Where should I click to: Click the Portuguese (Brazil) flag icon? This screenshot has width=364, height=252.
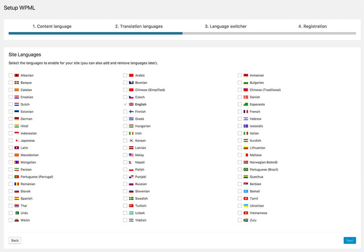pos(246,169)
